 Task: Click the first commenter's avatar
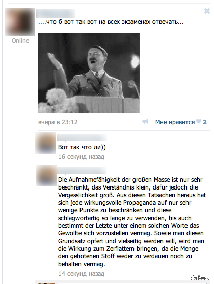click(46, 143)
